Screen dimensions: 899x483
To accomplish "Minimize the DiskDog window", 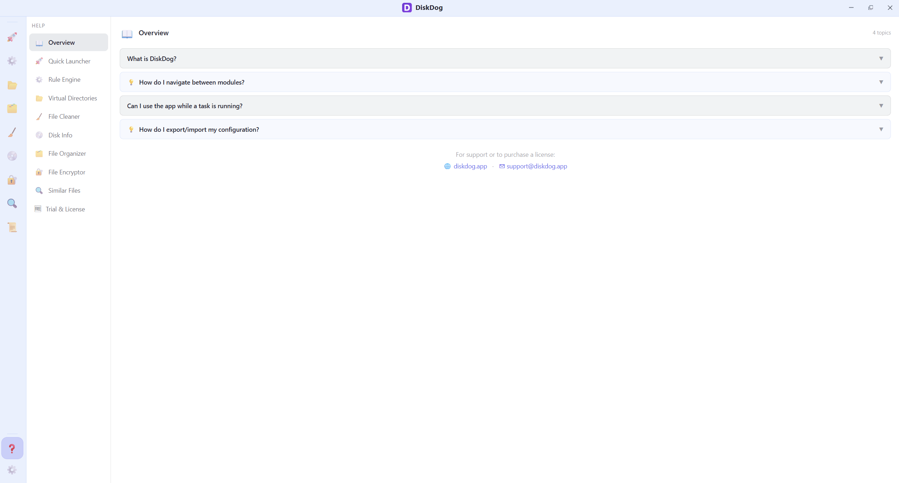I will click(x=851, y=7).
